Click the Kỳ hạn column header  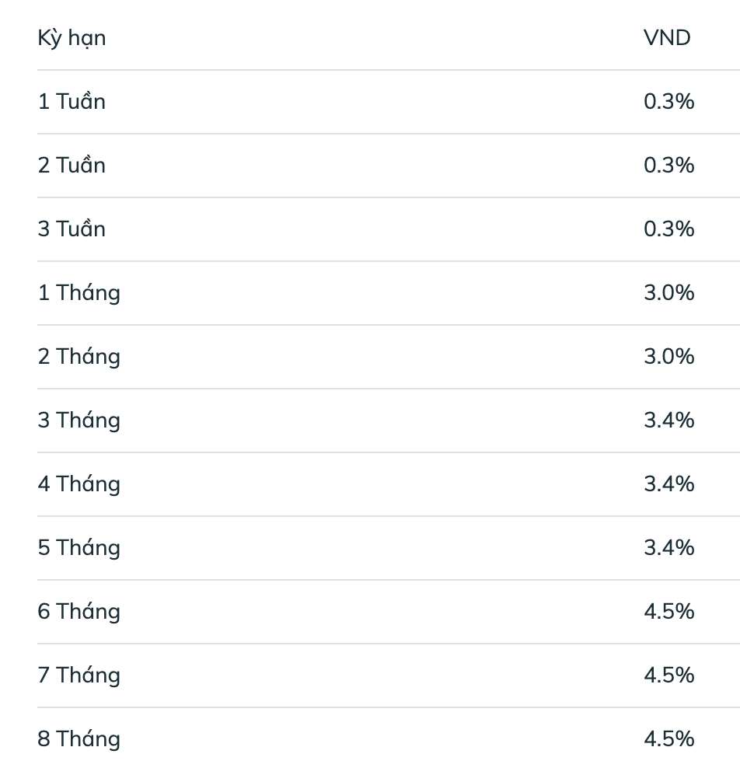[72, 38]
